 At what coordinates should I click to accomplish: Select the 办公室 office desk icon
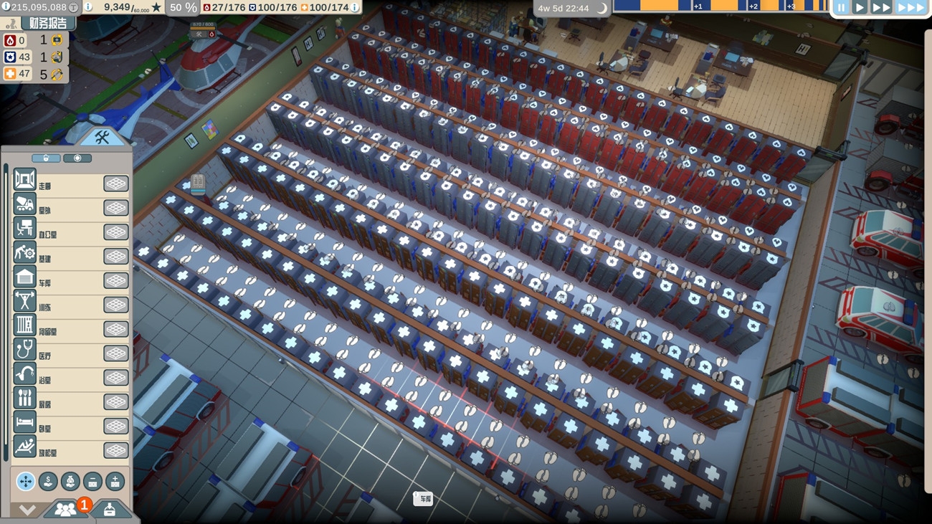[25, 228]
